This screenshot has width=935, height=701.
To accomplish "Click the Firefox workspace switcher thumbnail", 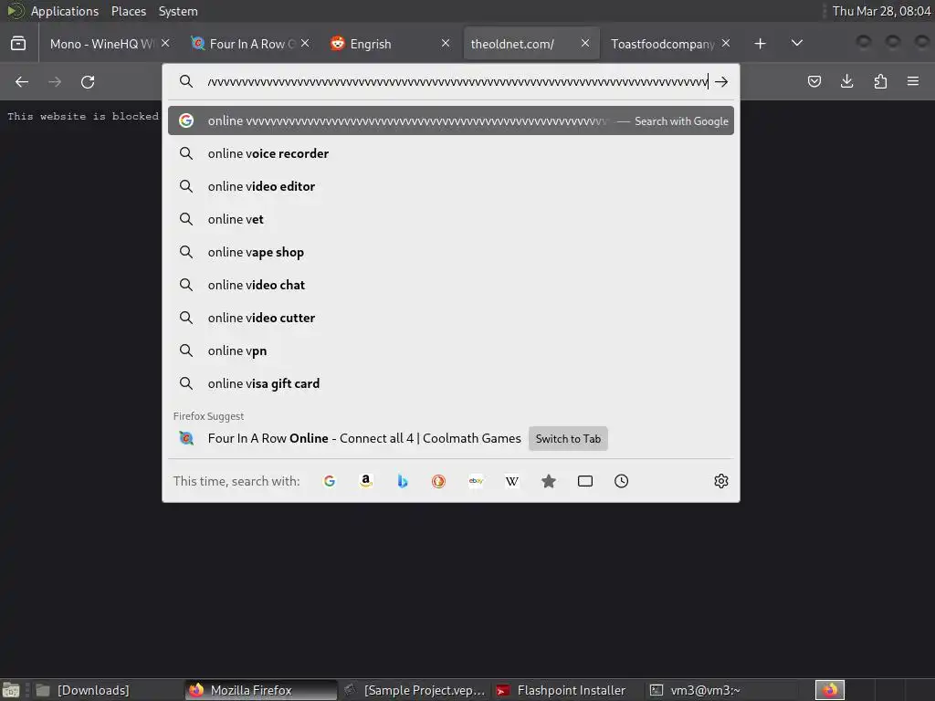I will 830,690.
